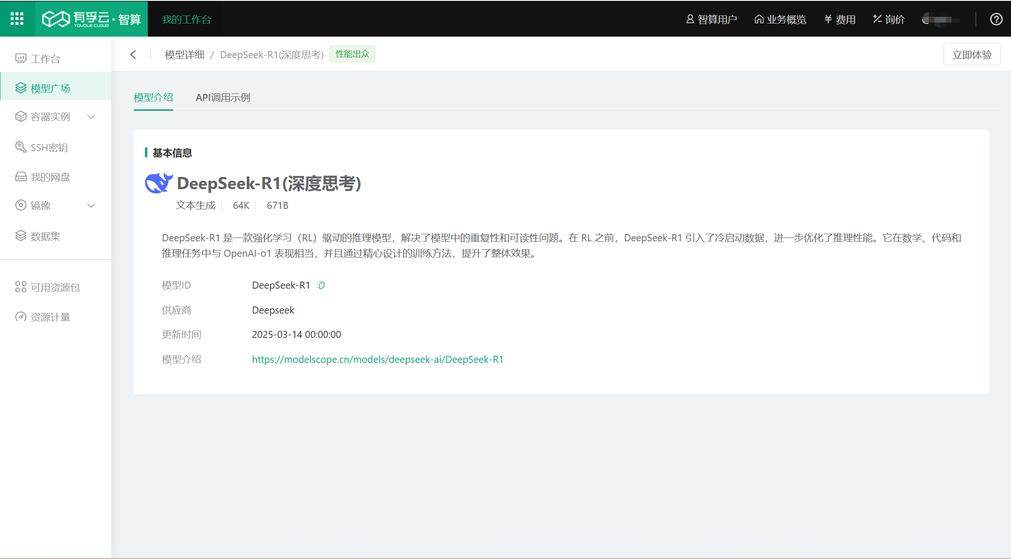
Task: Click the blurred user account name
Action: click(942, 19)
